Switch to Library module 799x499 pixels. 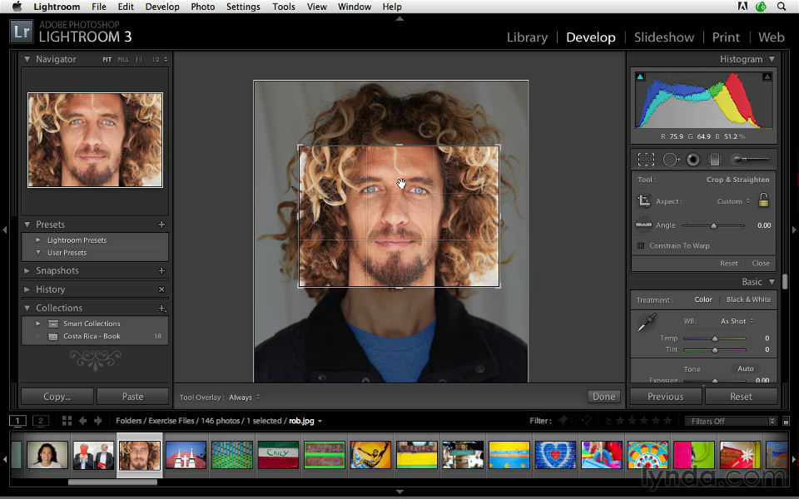point(527,37)
